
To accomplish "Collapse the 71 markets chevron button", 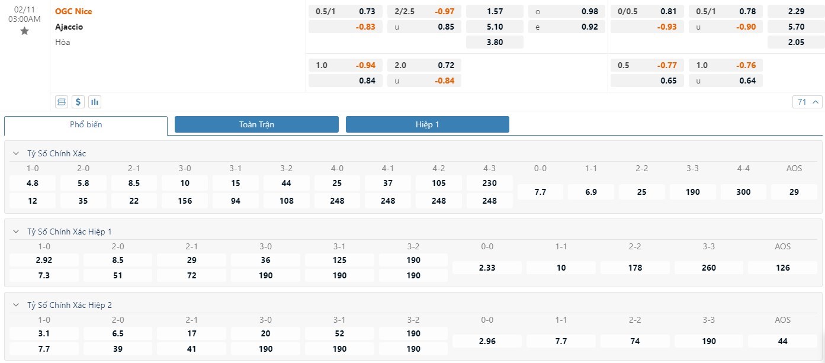I will pos(807,102).
